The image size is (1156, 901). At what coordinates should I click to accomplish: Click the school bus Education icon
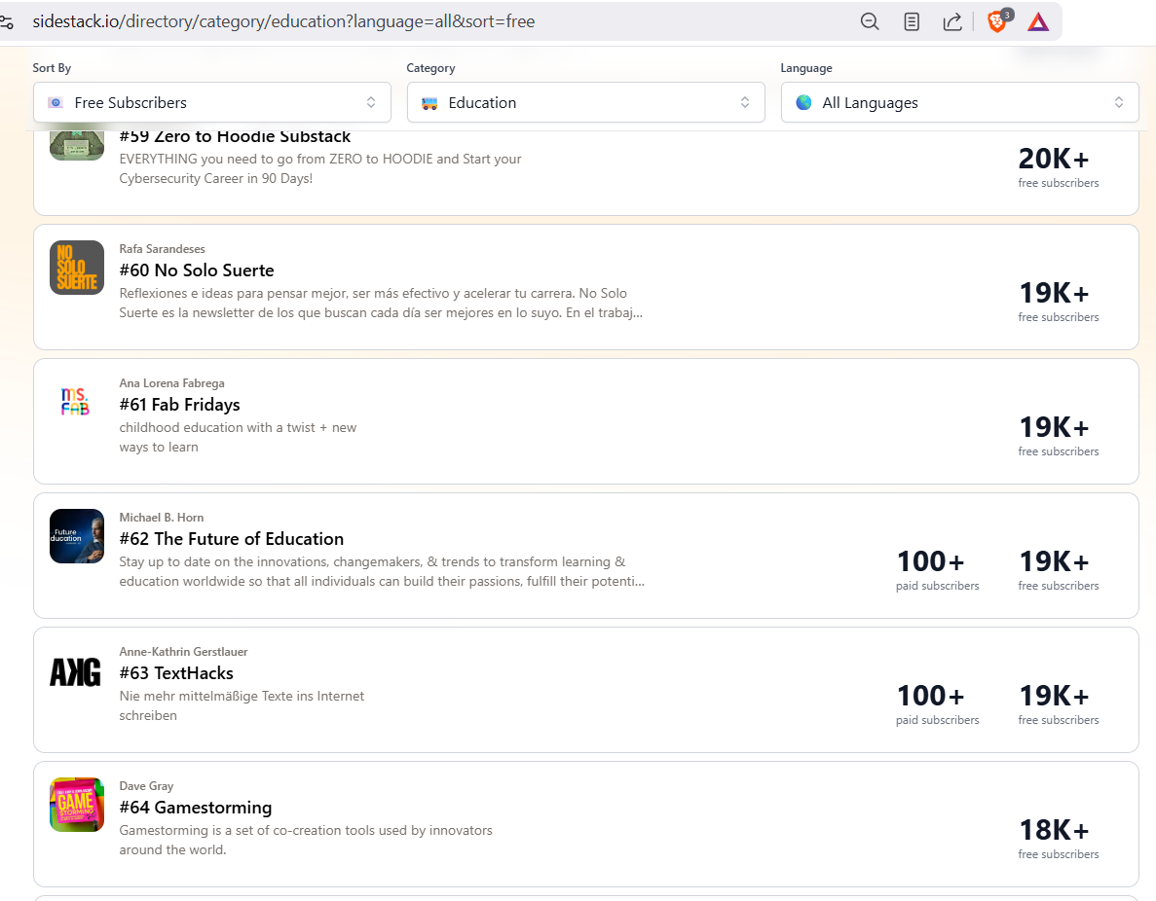click(x=429, y=103)
